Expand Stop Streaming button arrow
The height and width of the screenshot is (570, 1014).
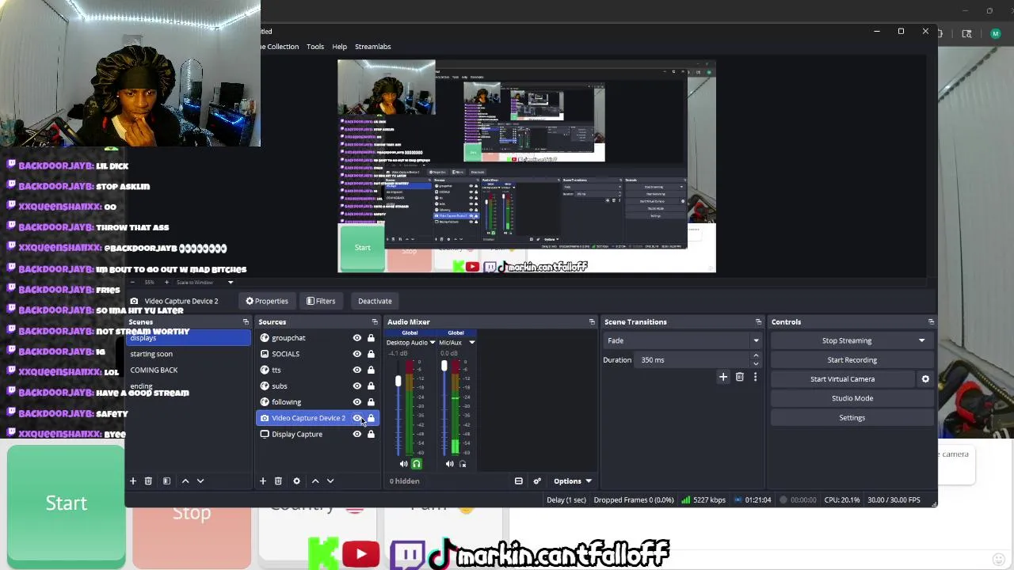921,340
